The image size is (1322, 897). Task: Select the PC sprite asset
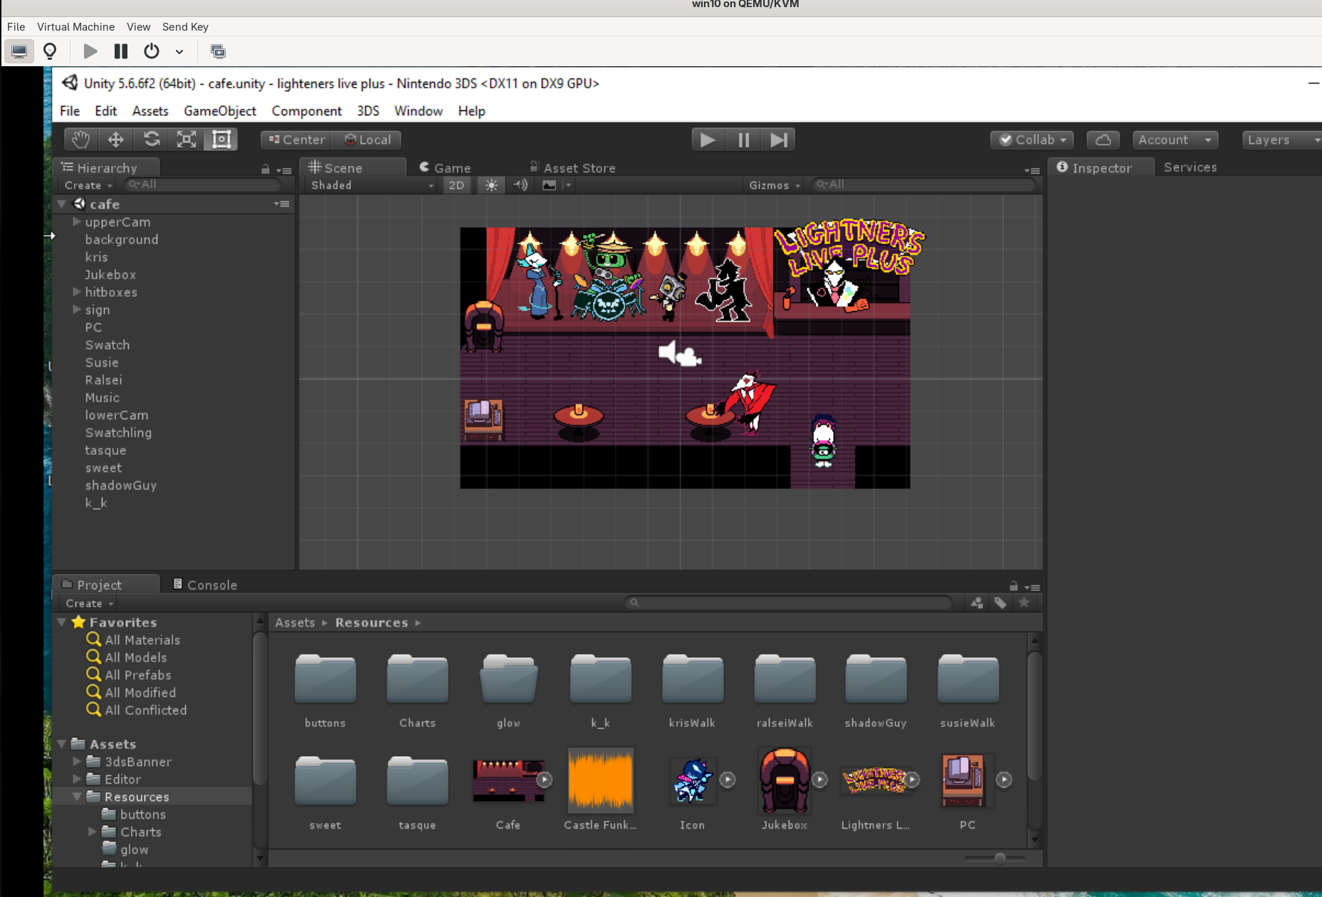[963, 780]
